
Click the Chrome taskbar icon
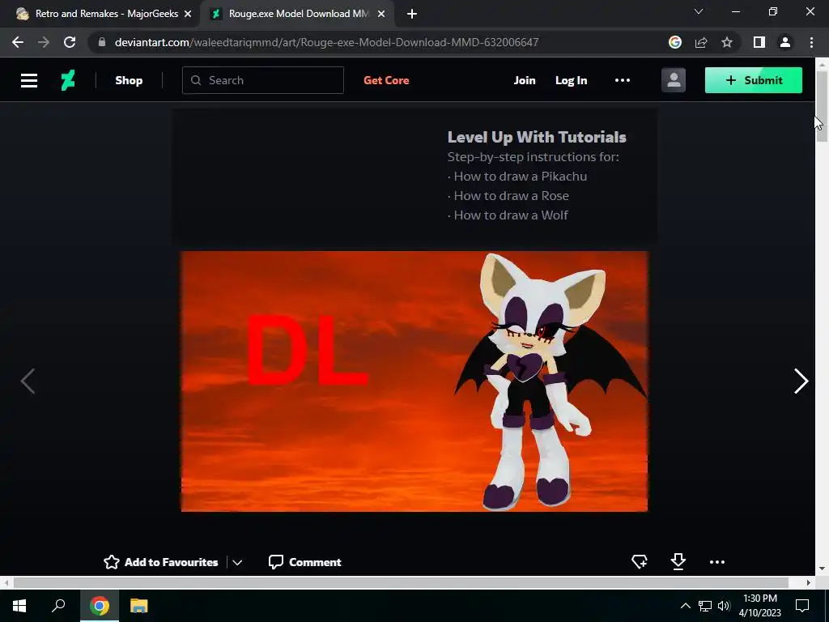[x=100, y=606]
